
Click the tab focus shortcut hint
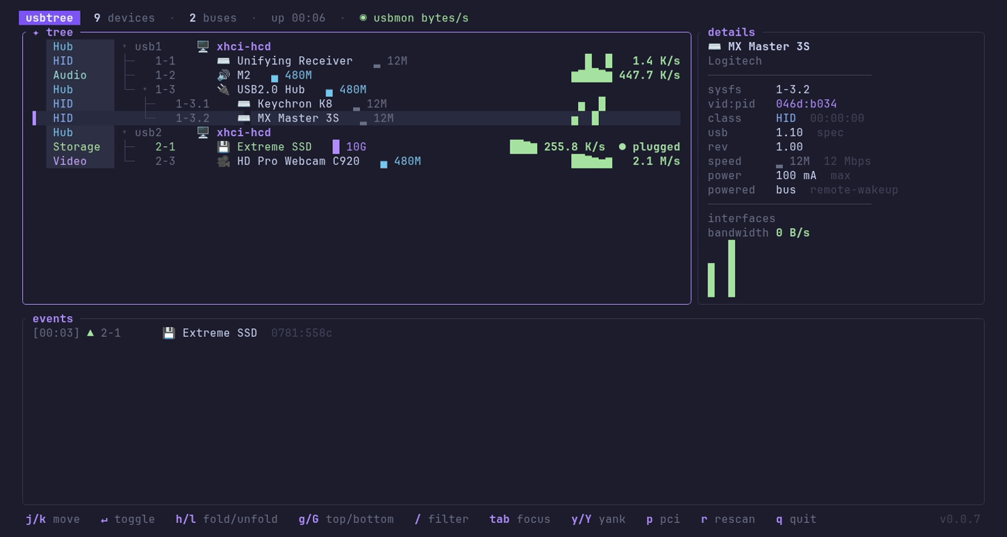point(520,519)
